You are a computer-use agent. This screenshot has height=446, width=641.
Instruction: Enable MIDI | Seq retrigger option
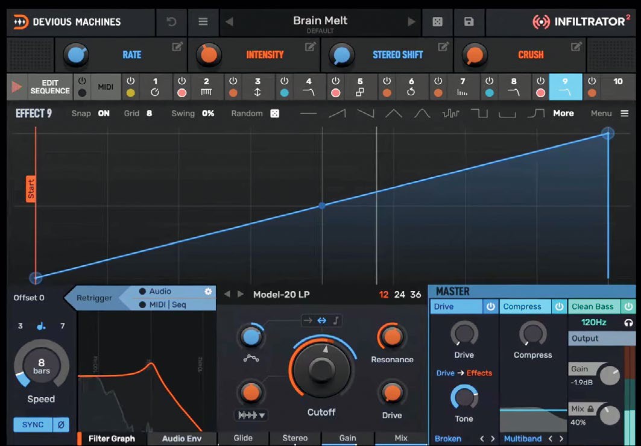[x=162, y=305]
